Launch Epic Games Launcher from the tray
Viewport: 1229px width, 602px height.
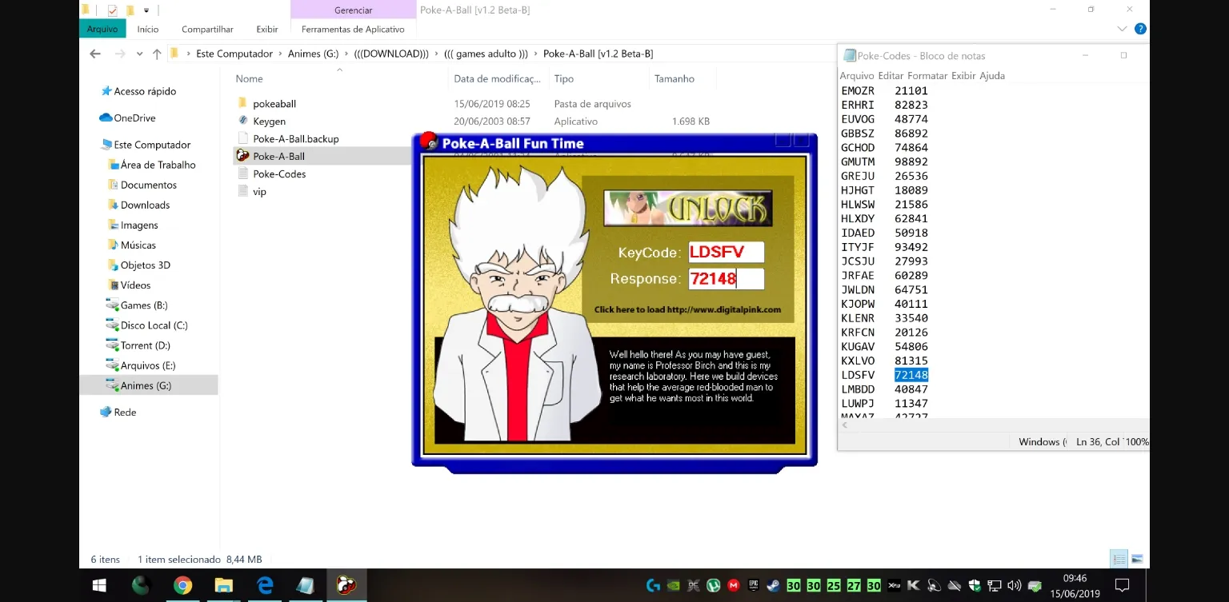pyautogui.click(x=754, y=585)
